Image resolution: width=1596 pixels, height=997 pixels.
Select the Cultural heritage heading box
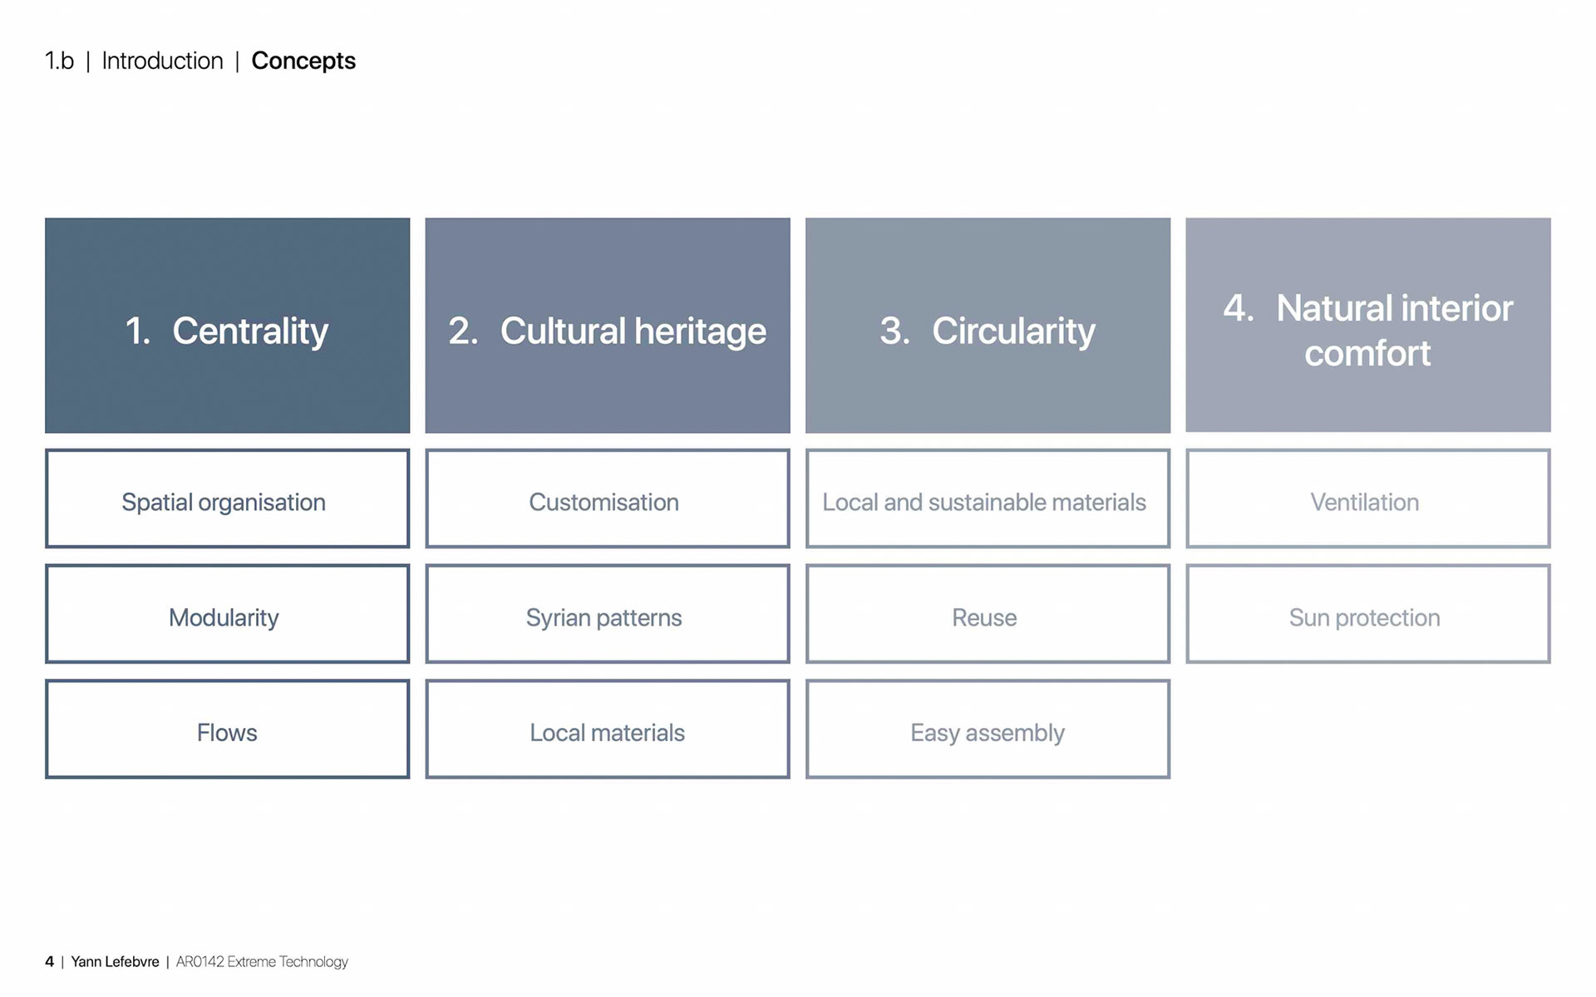coord(607,326)
